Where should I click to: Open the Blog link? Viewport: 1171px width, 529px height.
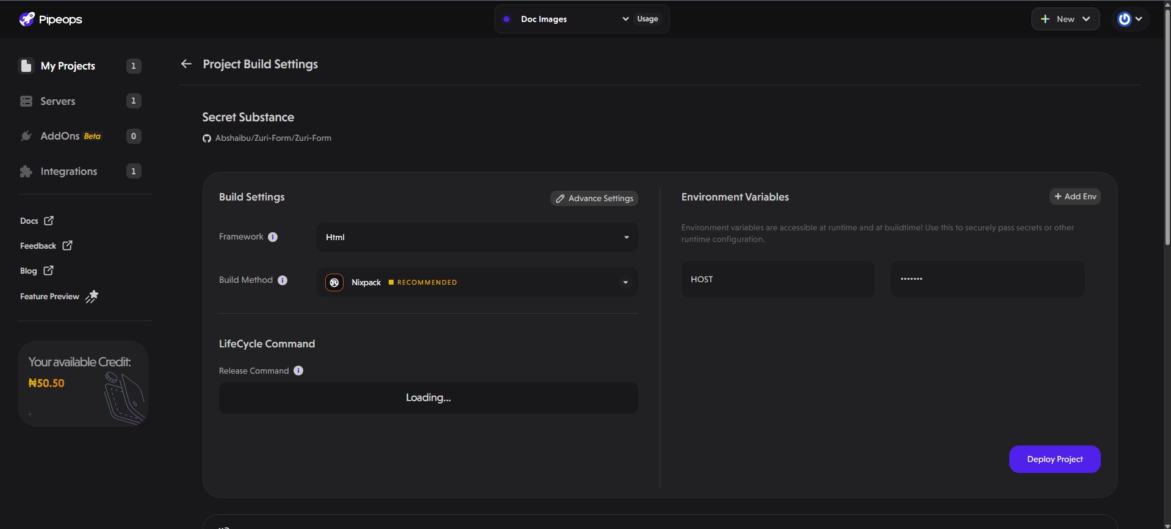coord(29,271)
